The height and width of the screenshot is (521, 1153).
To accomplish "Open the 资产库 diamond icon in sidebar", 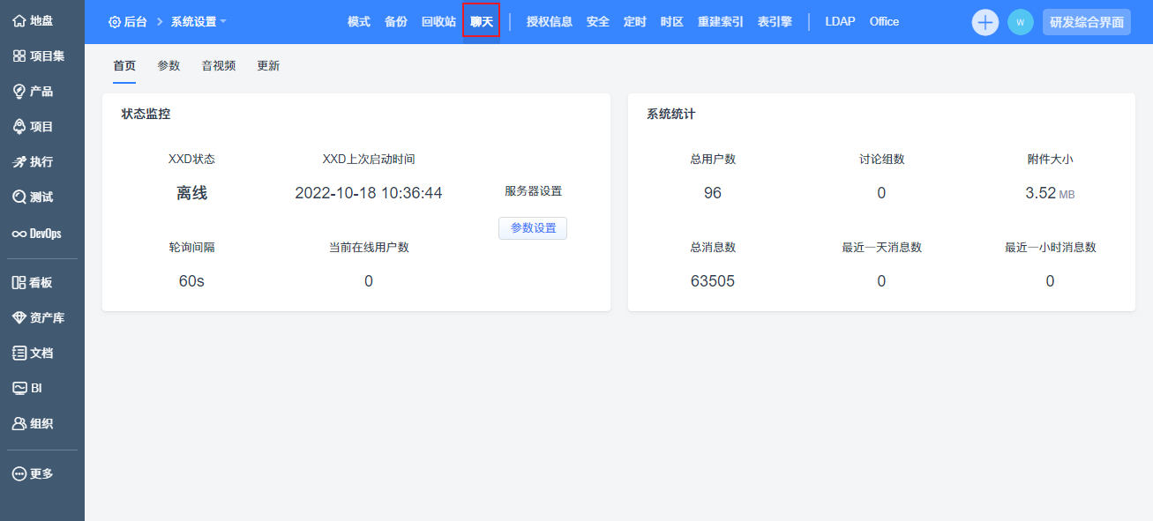I will 19,317.
